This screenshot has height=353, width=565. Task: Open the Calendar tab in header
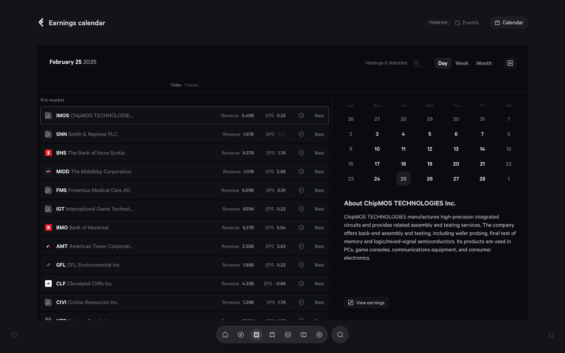point(509,23)
